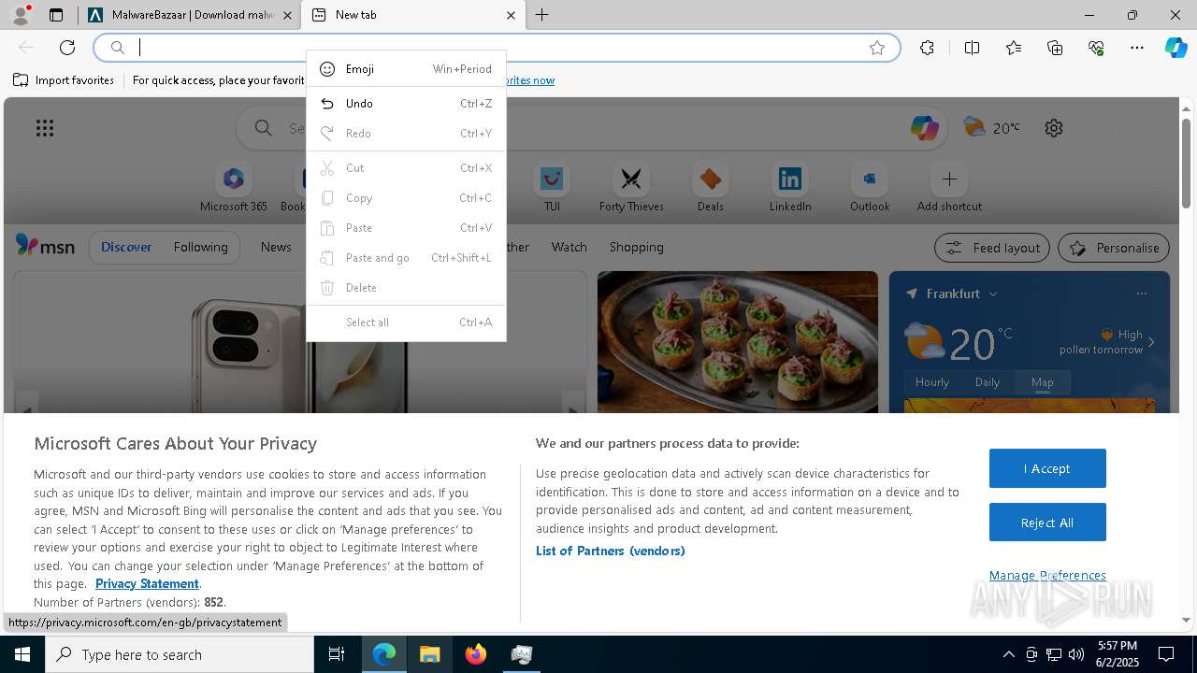Open File Explorer from the taskbar
The width and height of the screenshot is (1197, 673).
click(x=430, y=654)
